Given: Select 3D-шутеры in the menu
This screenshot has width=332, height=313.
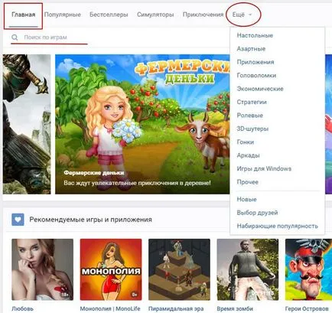Looking at the screenshot, I should (x=252, y=129).
